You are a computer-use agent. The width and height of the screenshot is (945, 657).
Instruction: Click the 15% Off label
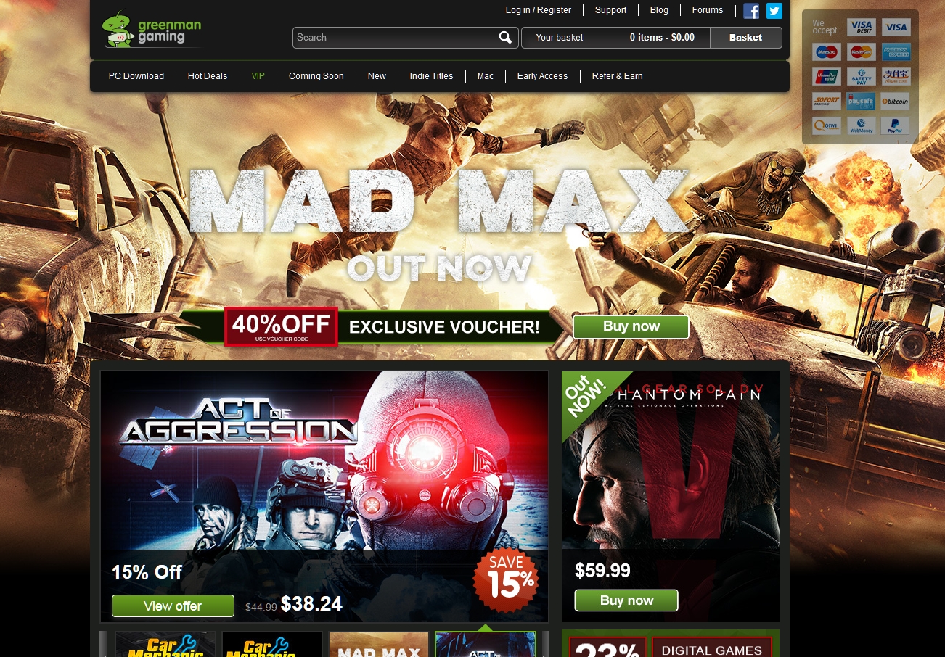click(x=147, y=572)
